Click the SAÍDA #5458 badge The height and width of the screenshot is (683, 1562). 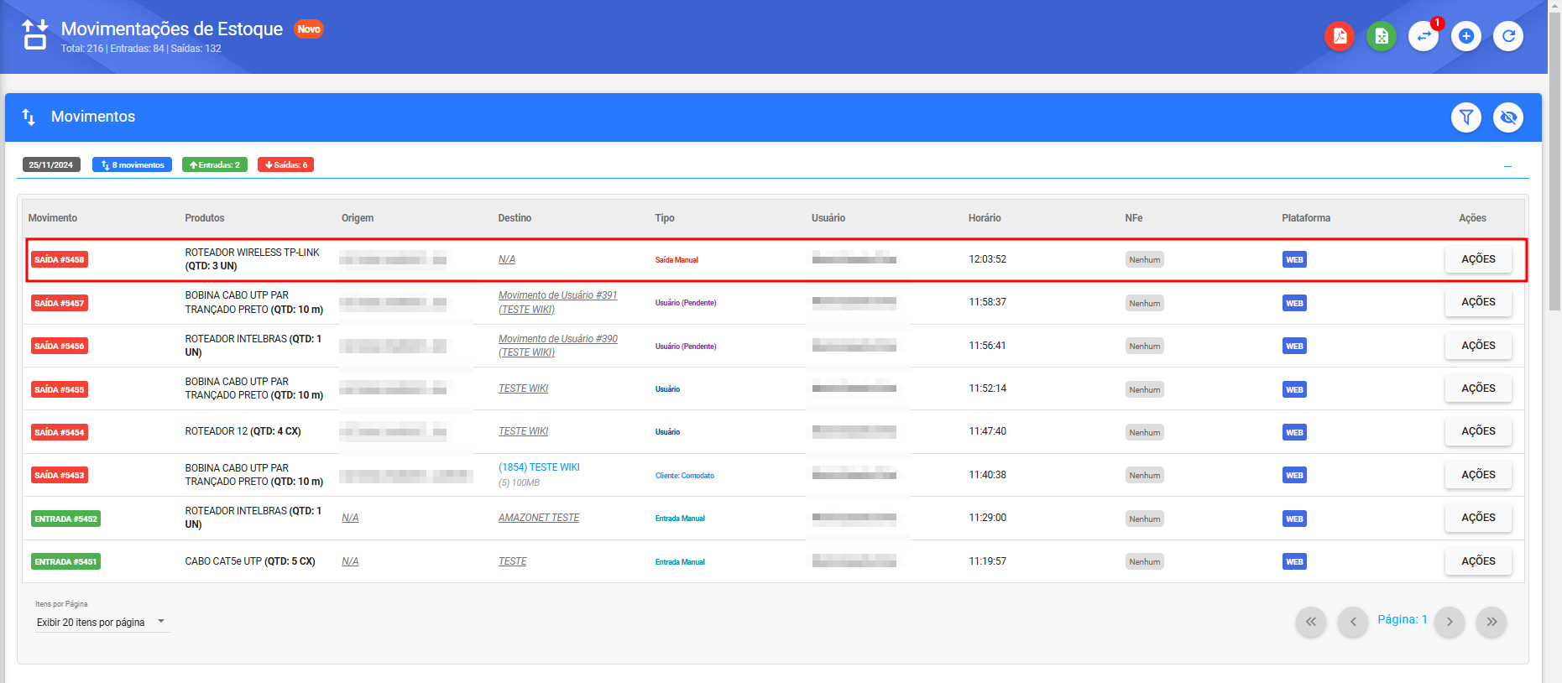coord(60,260)
